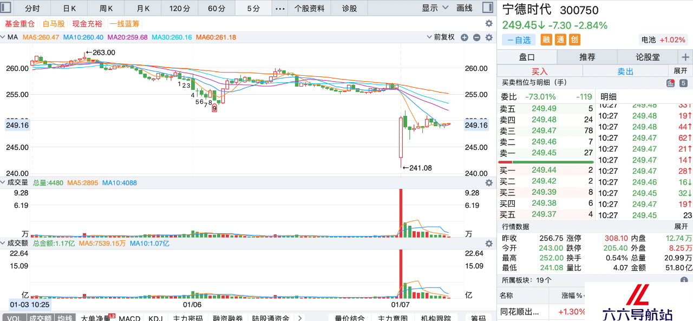Switch to 周K weekly chart
The width and height of the screenshot is (693, 321).
(x=106, y=8)
